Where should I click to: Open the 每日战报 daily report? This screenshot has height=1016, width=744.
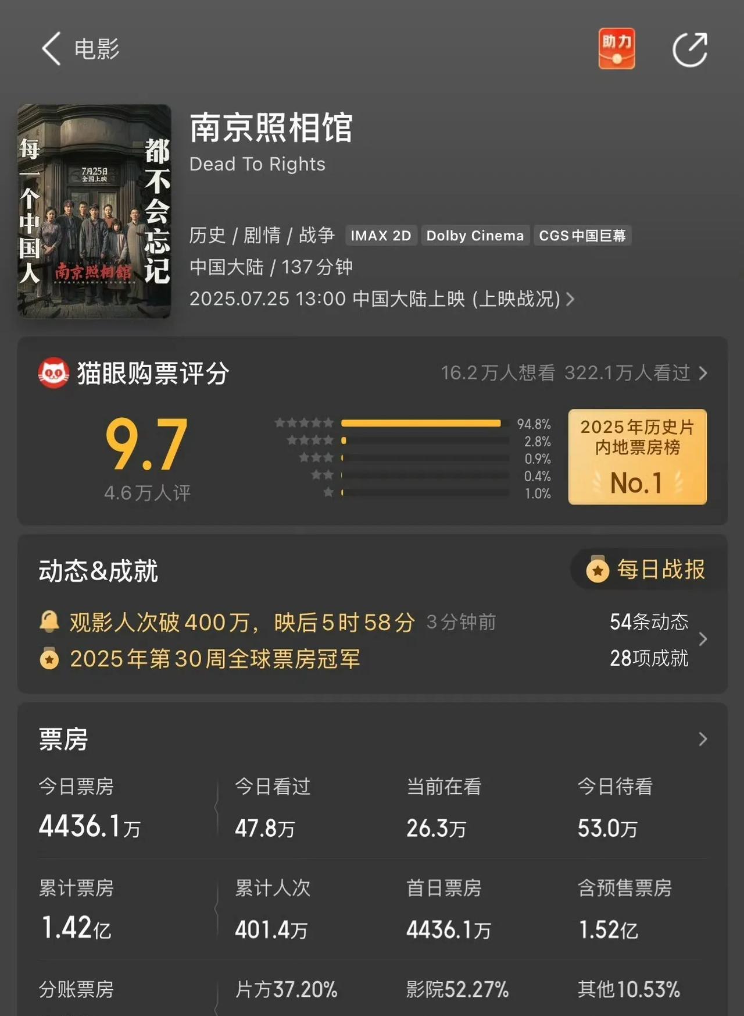pos(648,570)
